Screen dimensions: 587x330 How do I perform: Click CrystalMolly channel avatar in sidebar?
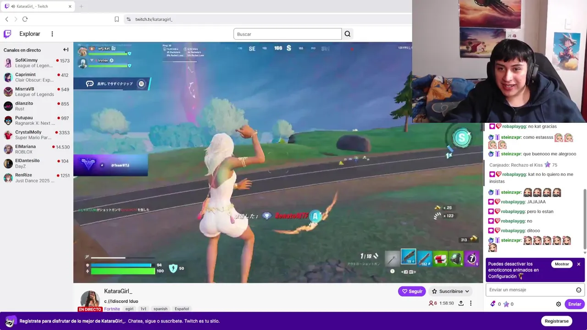(x=8, y=135)
